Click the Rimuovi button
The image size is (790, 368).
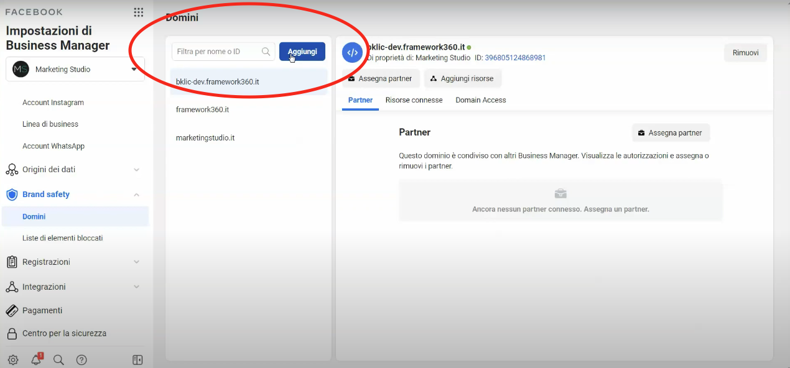(x=745, y=53)
